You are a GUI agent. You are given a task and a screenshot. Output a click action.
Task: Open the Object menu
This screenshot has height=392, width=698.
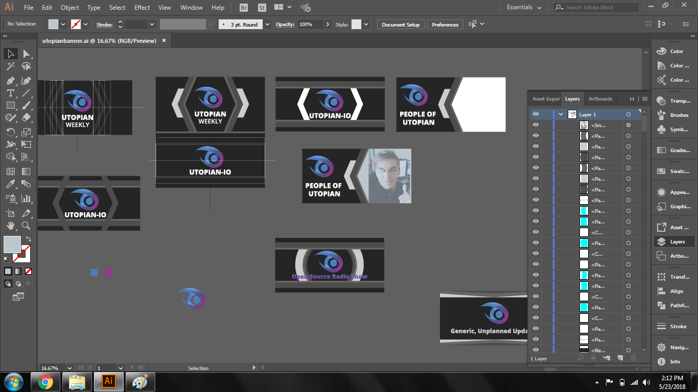(70, 7)
